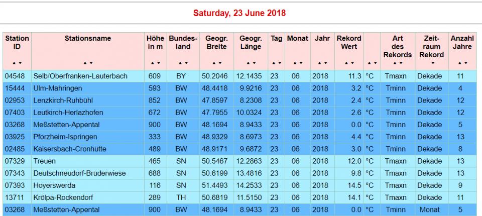Sort Bundesland column descending

[186, 63]
